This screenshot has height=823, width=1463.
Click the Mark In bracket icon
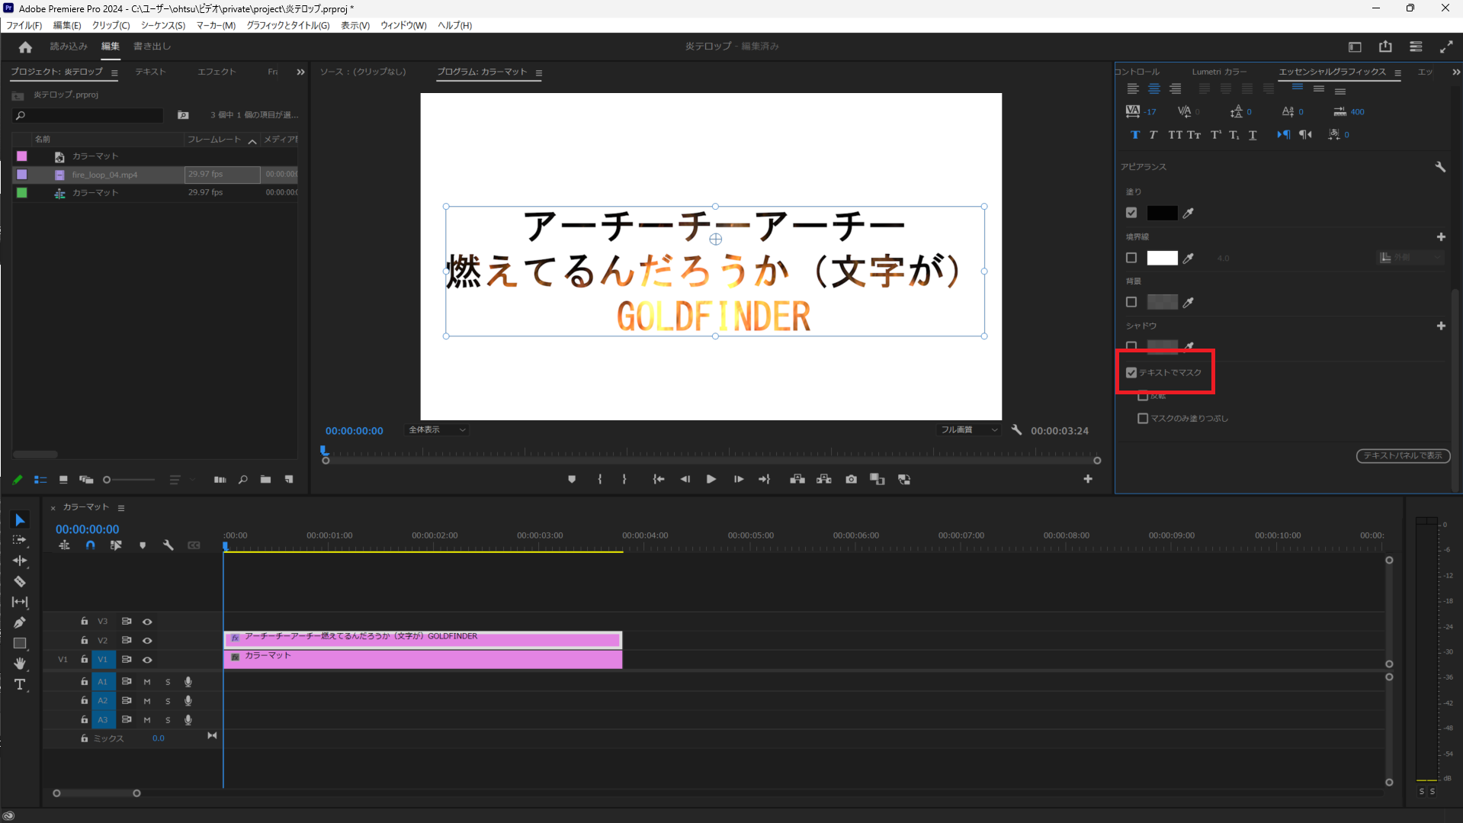coord(600,479)
